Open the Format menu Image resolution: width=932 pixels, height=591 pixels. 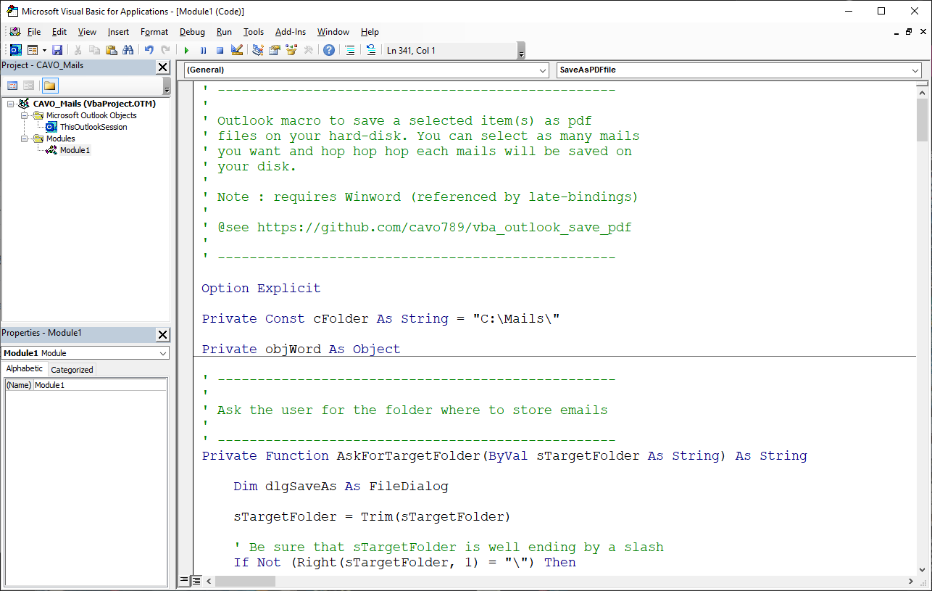coord(154,32)
